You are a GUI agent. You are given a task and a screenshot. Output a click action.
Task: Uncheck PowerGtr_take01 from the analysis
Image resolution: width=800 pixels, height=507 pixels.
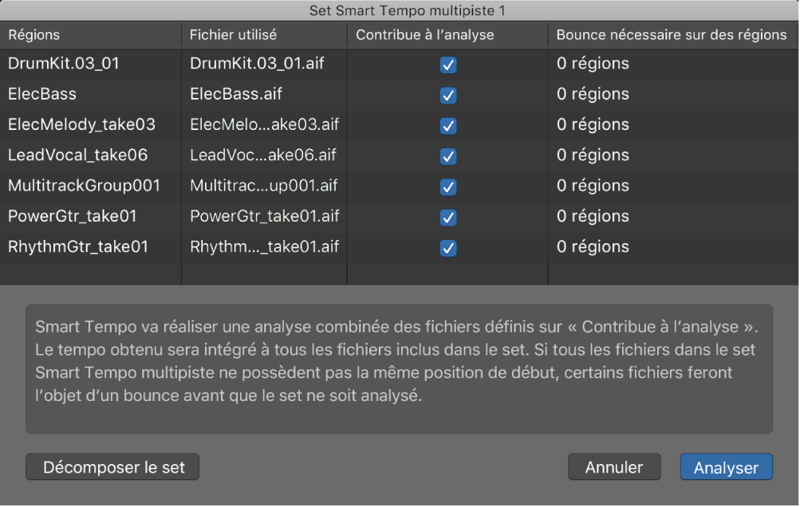pos(449,216)
